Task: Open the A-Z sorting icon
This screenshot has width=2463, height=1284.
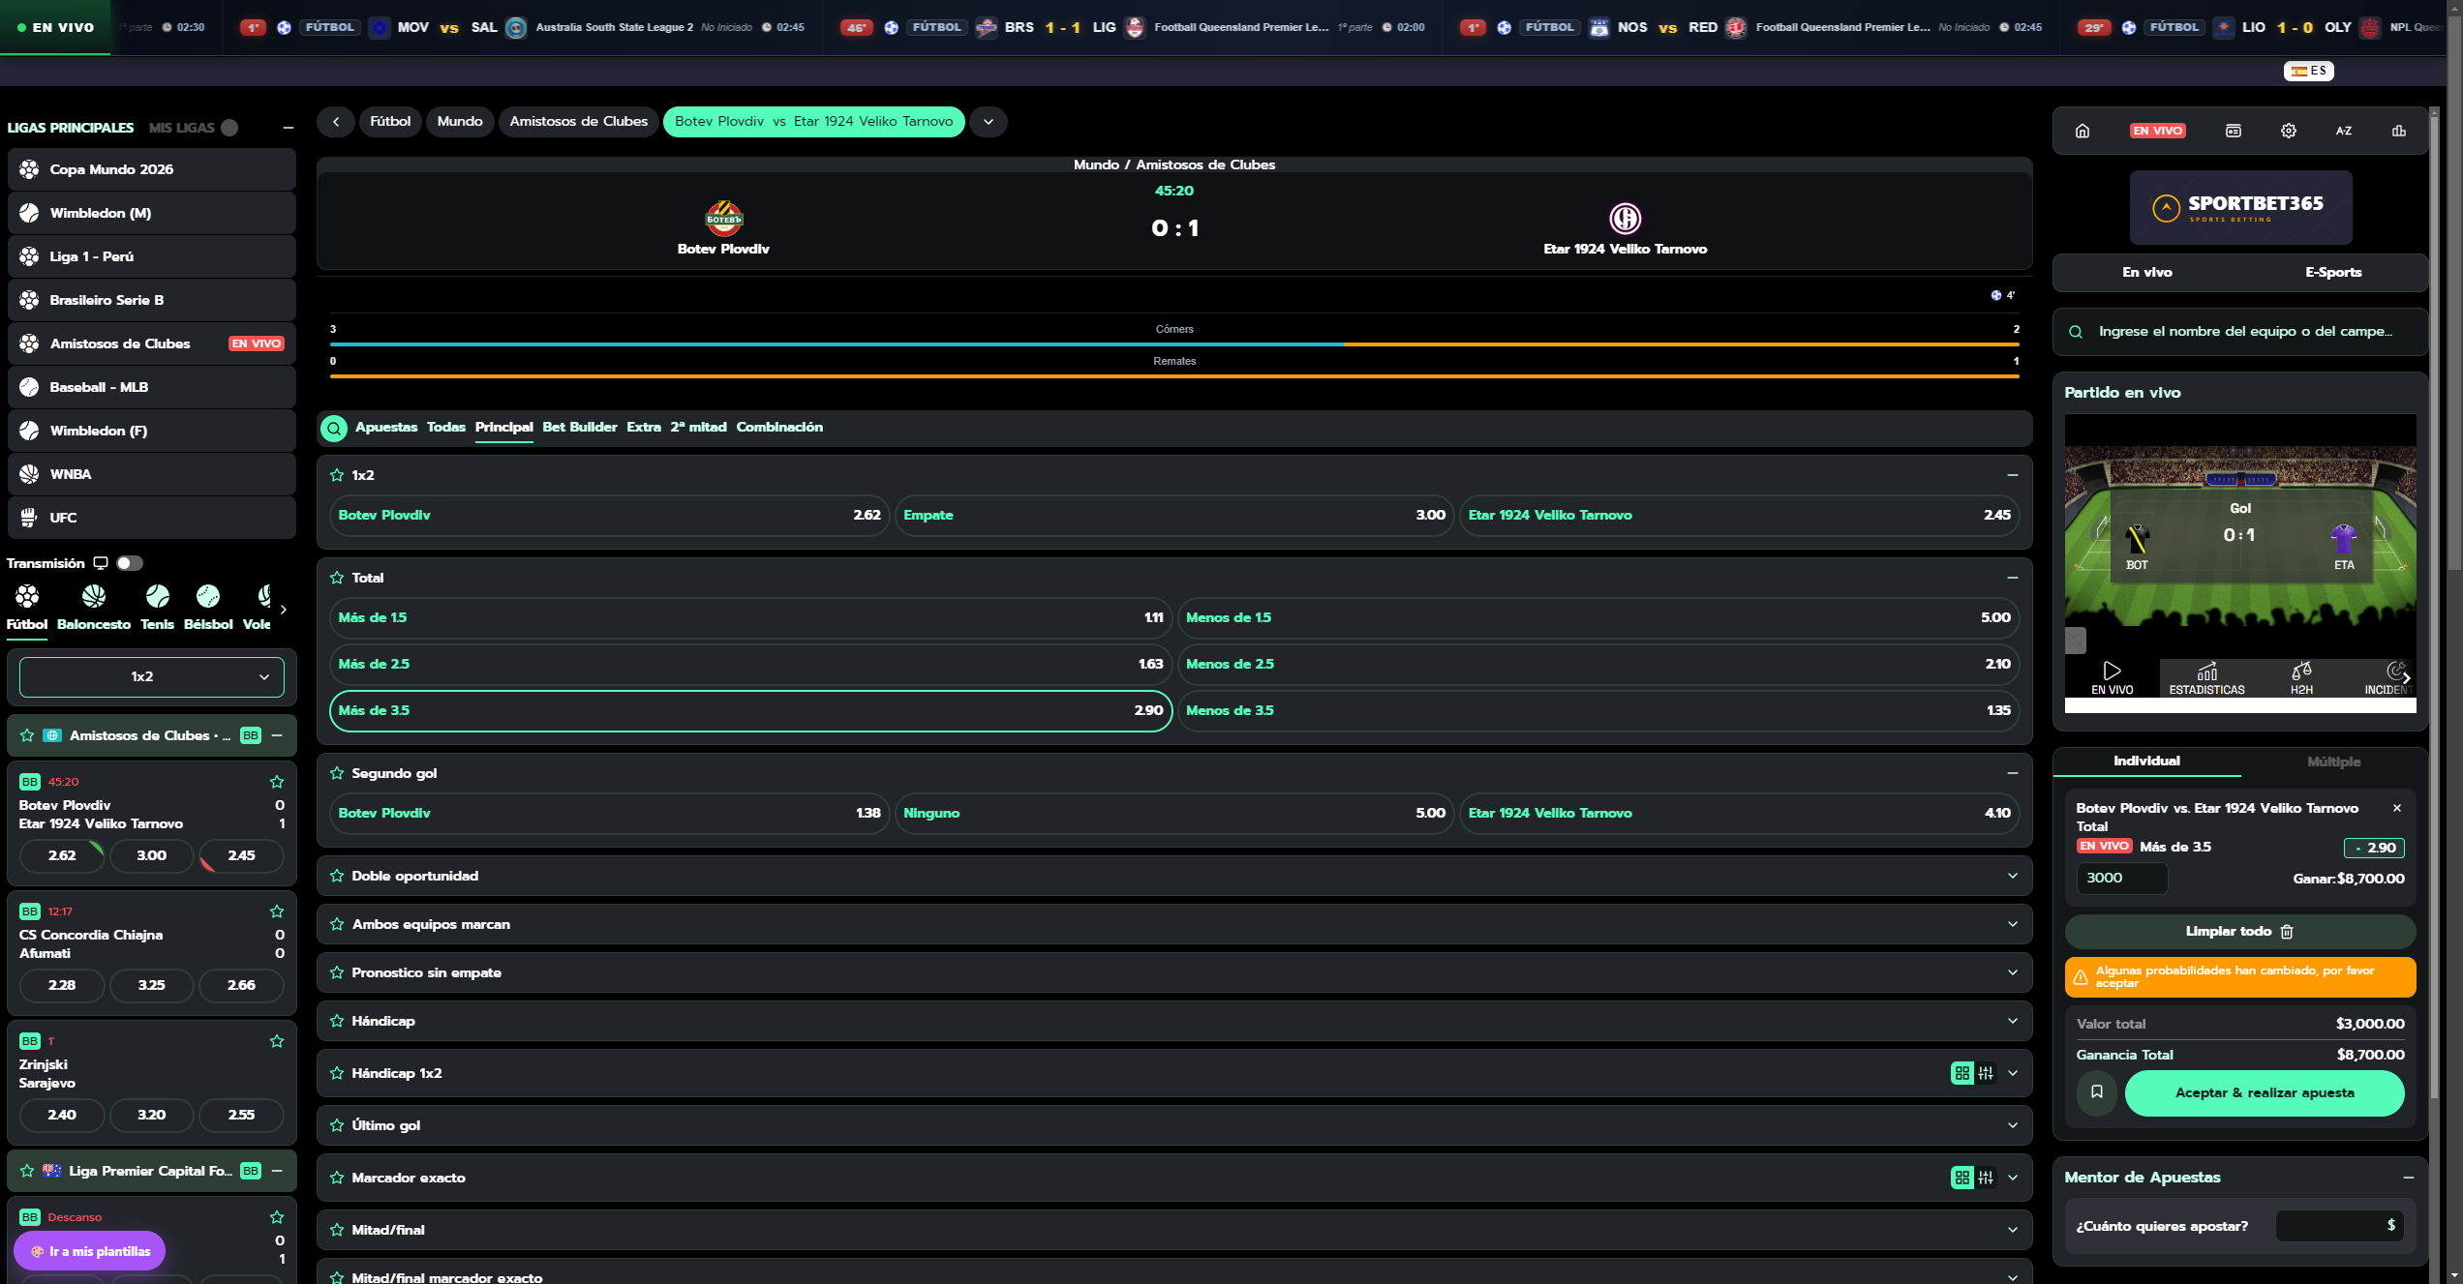Action: (2344, 131)
